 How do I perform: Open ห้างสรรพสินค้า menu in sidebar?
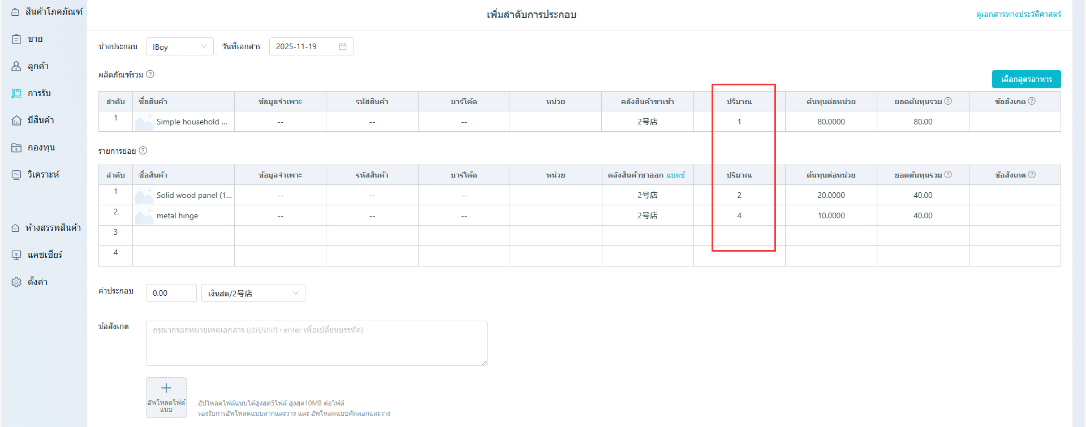(53, 228)
